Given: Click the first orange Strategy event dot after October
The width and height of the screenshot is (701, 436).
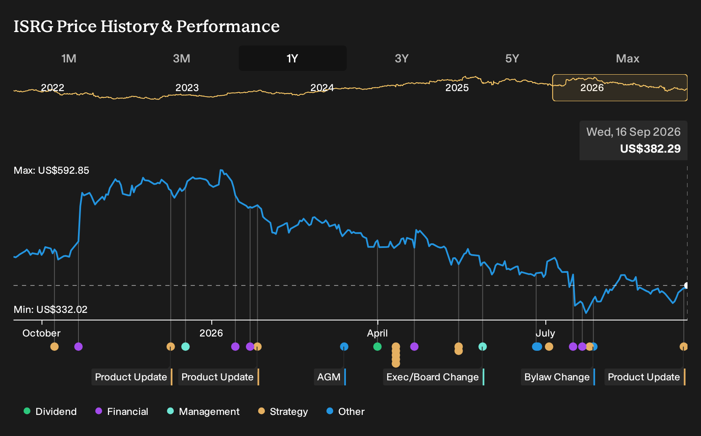Looking at the screenshot, I should (54, 347).
